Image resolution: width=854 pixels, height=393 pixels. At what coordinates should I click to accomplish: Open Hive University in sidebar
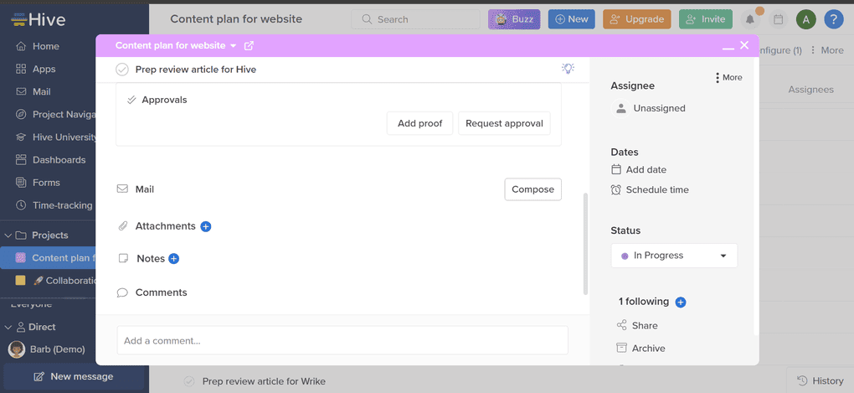click(56, 137)
